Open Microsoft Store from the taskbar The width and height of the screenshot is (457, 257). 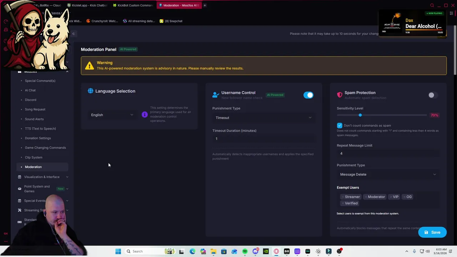pyautogui.click(x=224, y=251)
